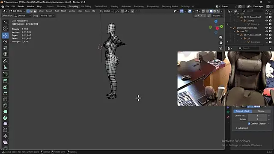Select the Shrink/Fatten tool

click(x=5, y=136)
